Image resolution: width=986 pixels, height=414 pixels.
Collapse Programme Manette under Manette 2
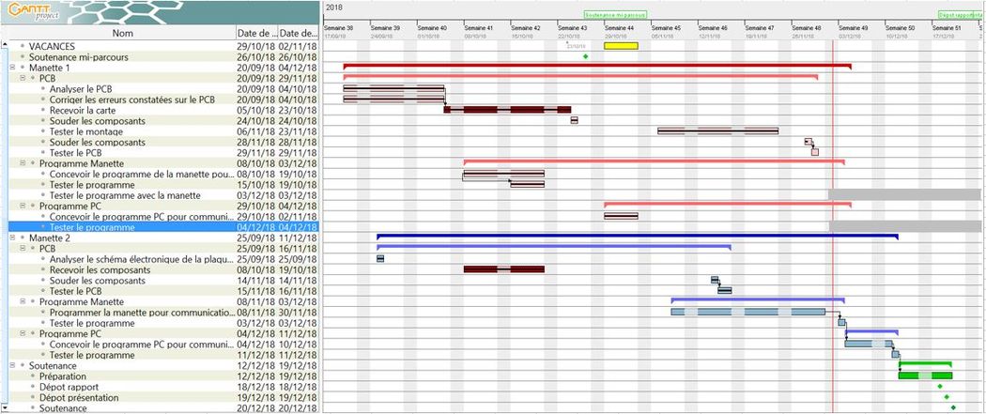(22, 301)
